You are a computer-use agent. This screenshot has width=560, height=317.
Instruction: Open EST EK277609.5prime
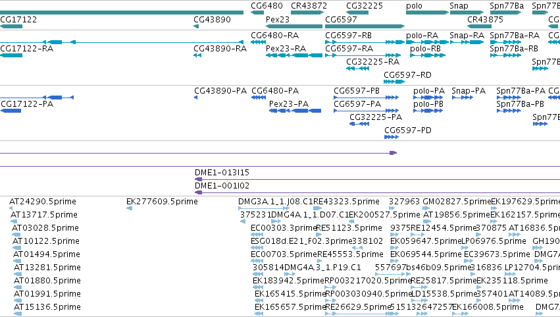(x=162, y=202)
